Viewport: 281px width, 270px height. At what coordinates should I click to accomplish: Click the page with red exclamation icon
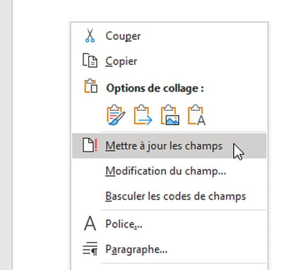90,145
